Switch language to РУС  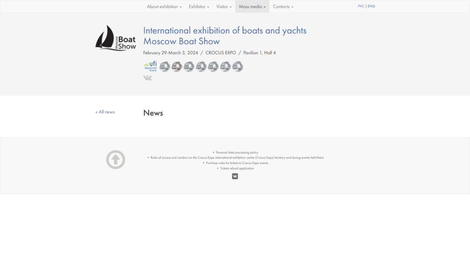(x=361, y=6)
